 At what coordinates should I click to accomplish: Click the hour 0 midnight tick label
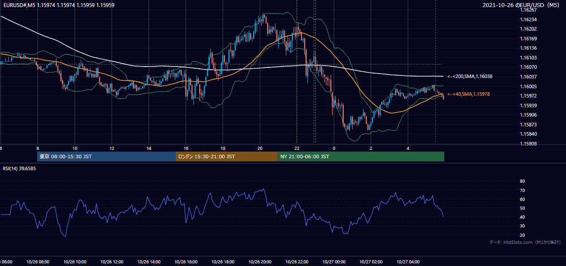pyautogui.click(x=334, y=149)
